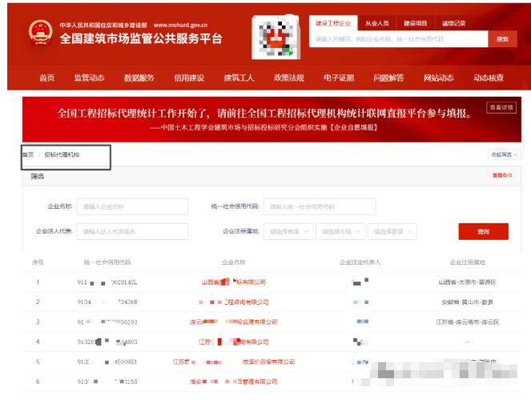The height and width of the screenshot is (400, 531).
Task: Select the 建设工程企业 search tab
Action: (x=333, y=23)
